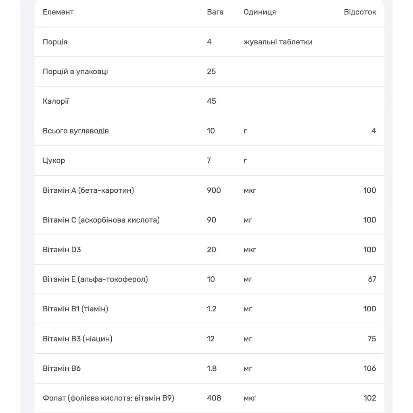Select Вітамін C (аскорбінова кислота) label
This screenshot has height=413, width=413.
click(101, 220)
